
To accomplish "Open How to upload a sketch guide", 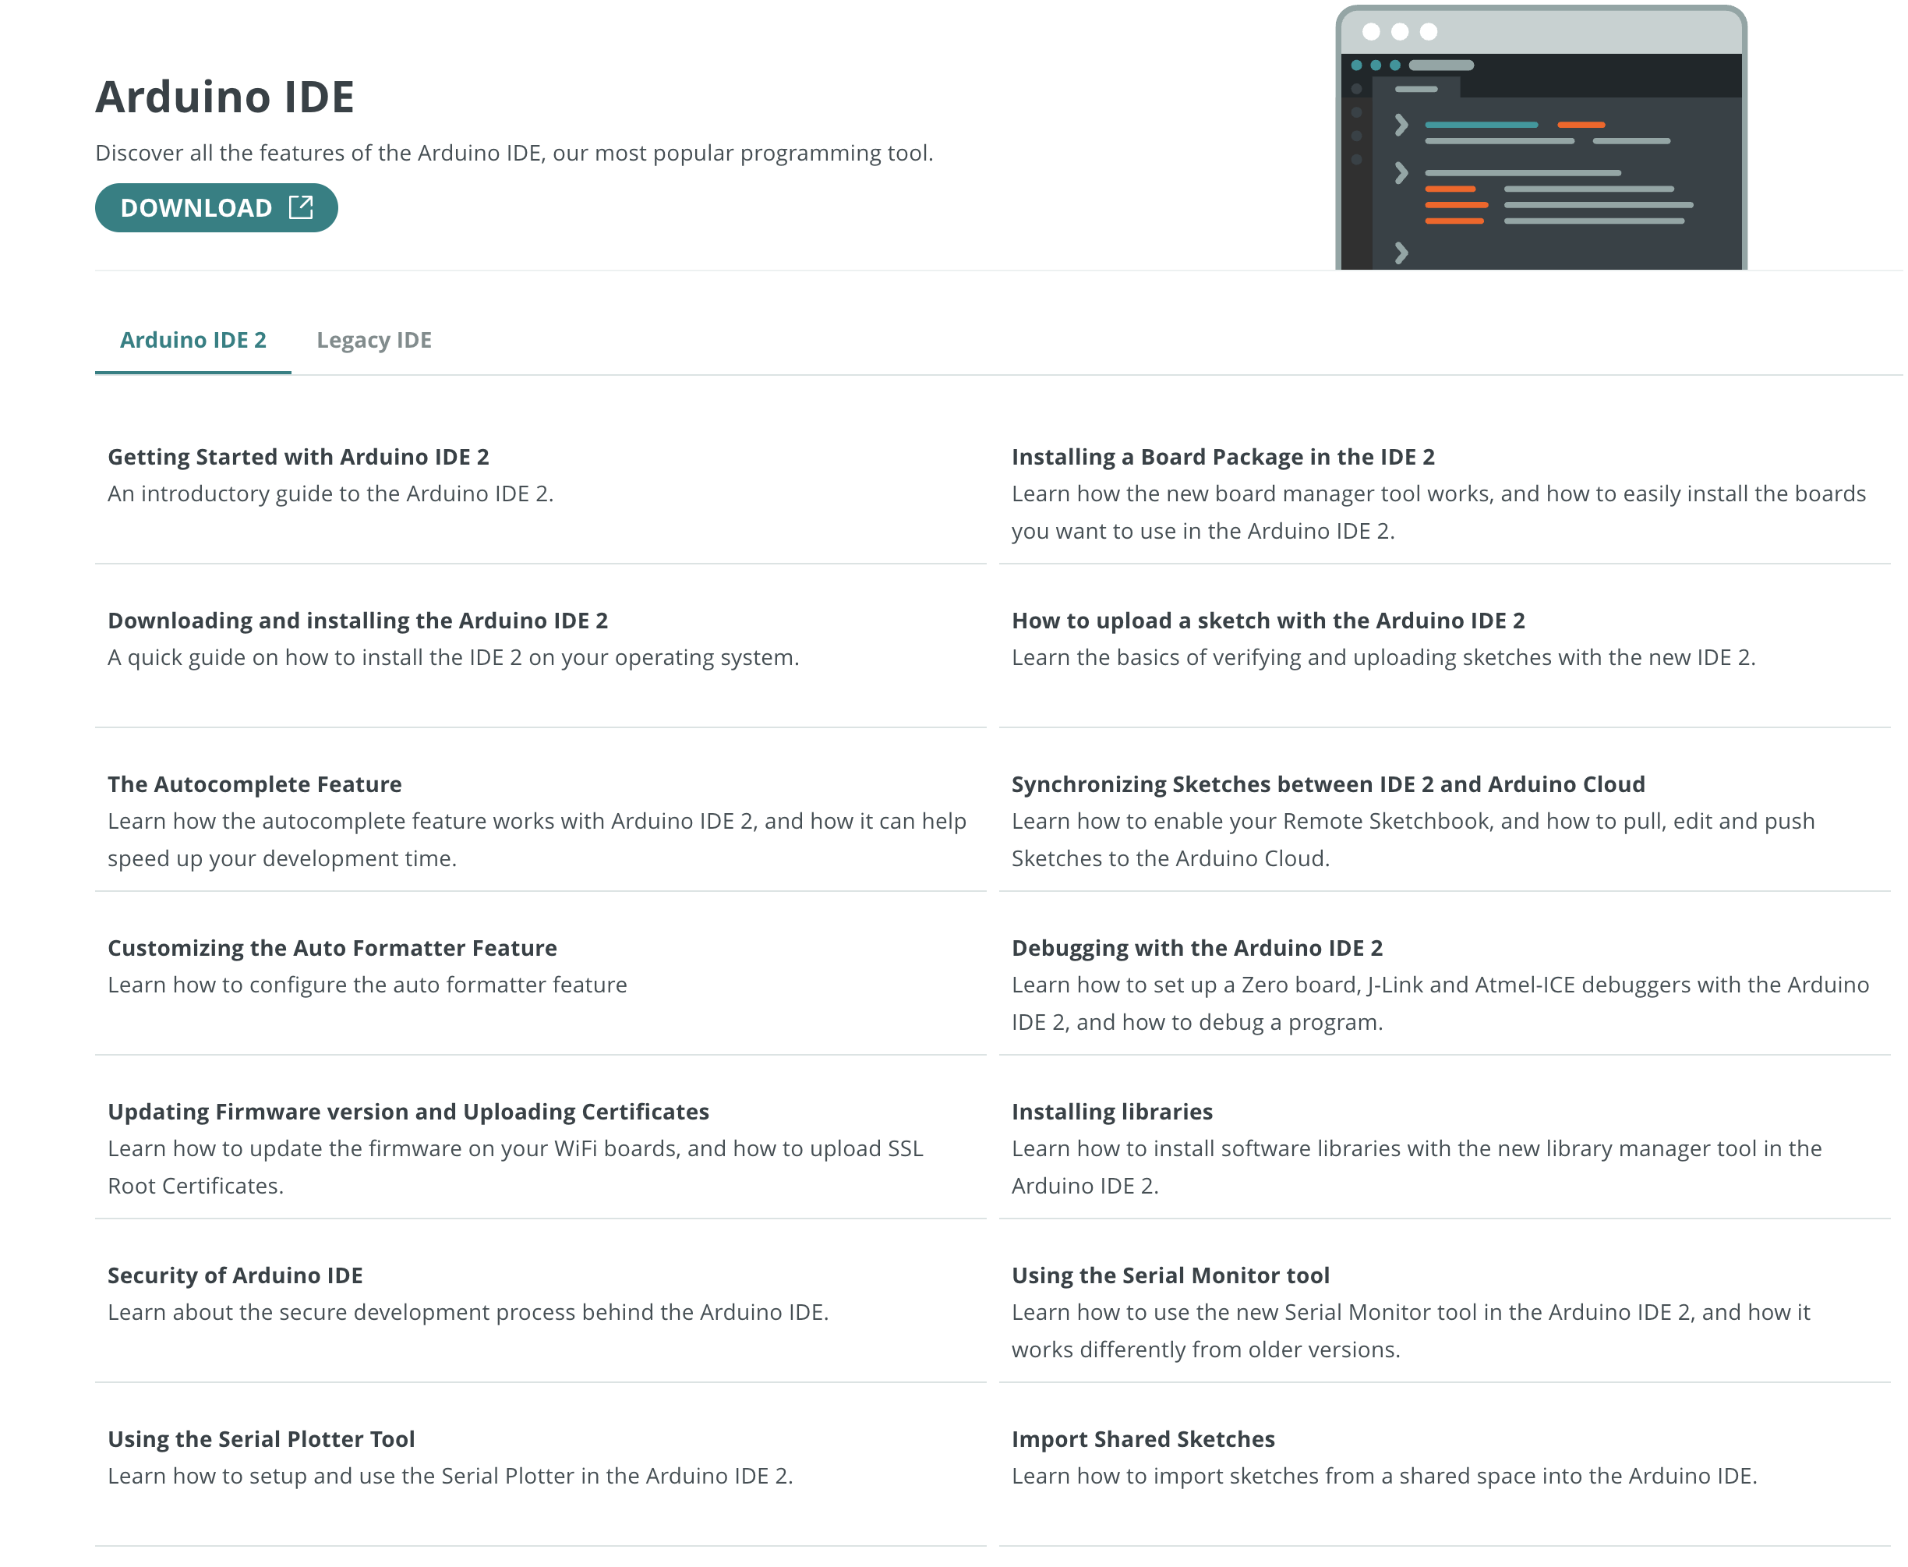I will point(1267,621).
